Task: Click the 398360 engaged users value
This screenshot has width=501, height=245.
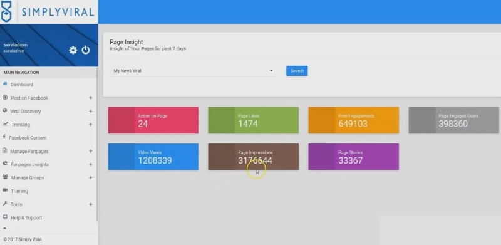Action: 453,124
